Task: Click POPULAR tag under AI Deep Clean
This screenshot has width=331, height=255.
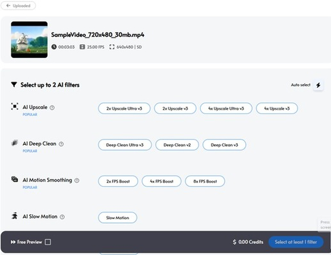Action: click(30, 151)
